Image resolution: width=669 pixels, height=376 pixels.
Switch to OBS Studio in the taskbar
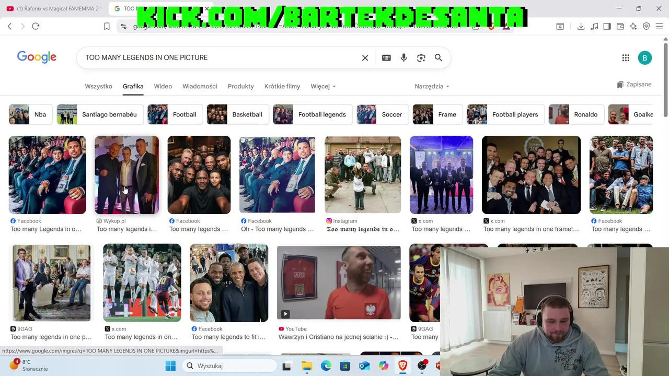point(422,366)
